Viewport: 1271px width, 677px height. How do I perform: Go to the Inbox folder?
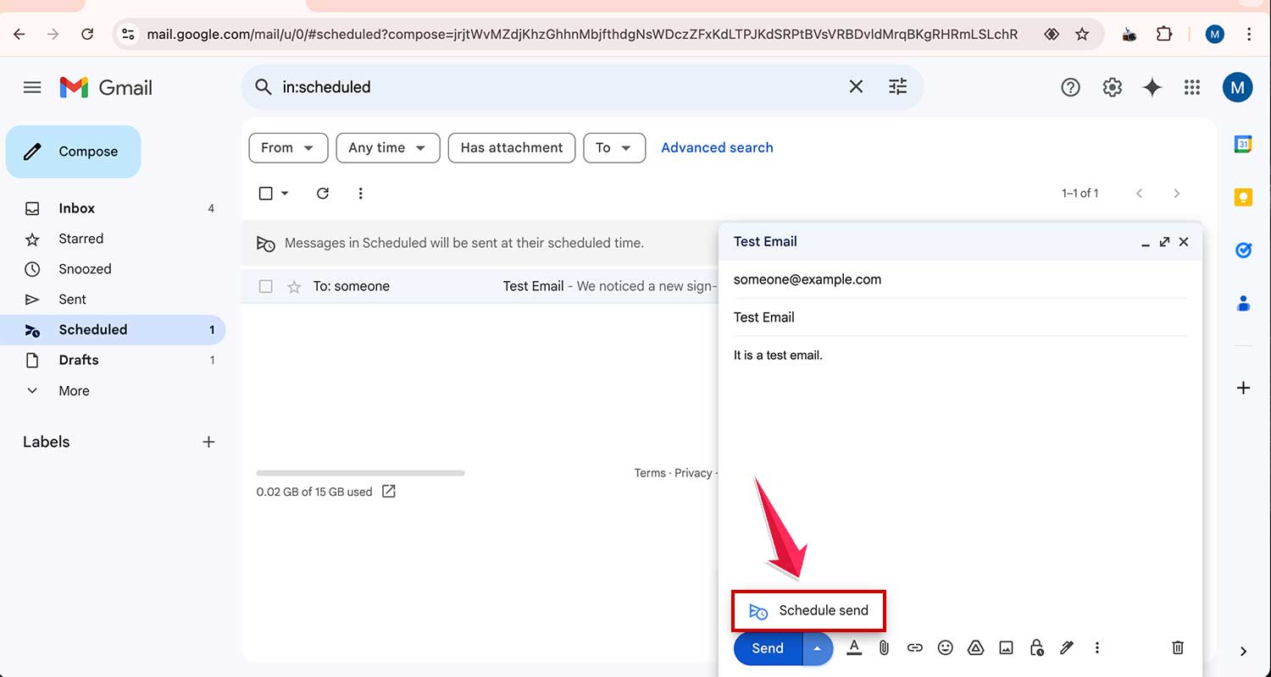76,208
